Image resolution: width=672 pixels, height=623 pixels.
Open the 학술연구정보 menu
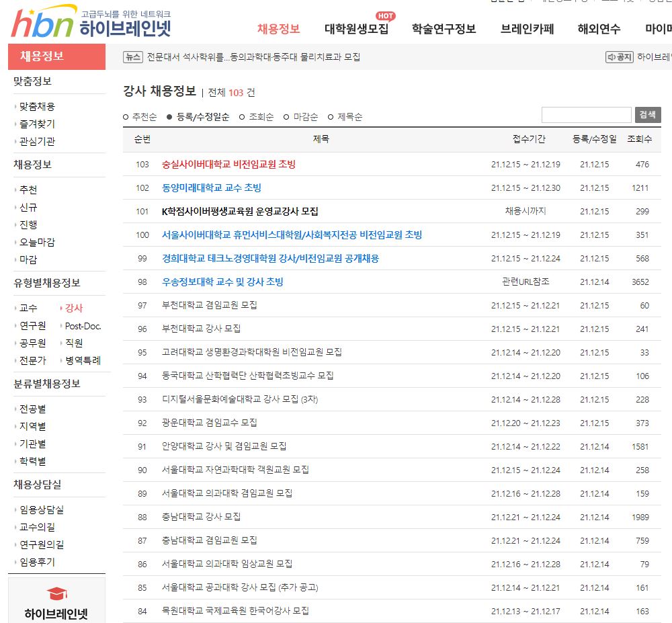pyautogui.click(x=444, y=29)
